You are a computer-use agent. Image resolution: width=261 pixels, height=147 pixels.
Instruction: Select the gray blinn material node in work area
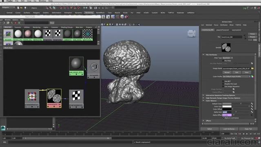coord(76,66)
